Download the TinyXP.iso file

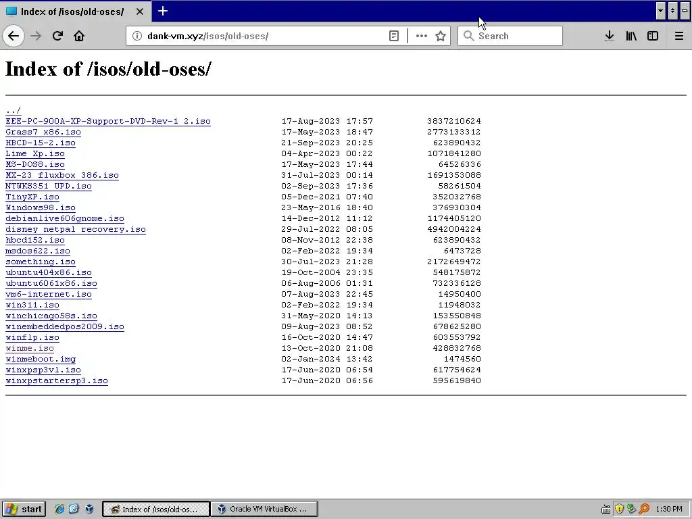[x=32, y=197]
